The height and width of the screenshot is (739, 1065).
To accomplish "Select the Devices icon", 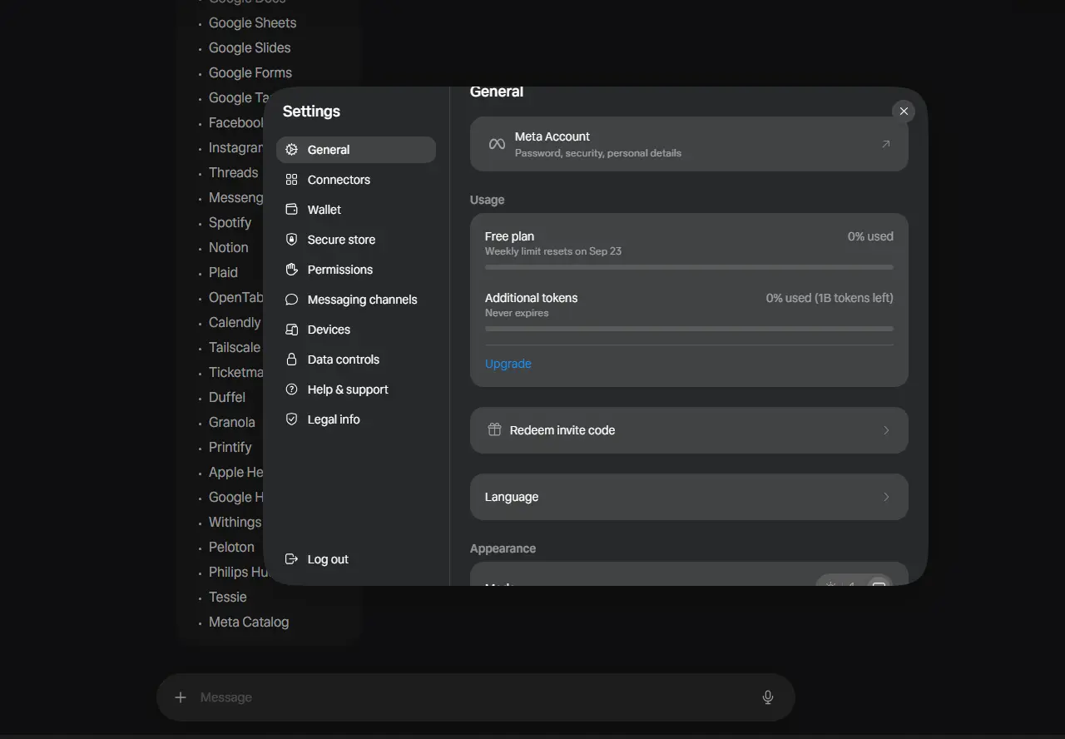I will (291, 330).
